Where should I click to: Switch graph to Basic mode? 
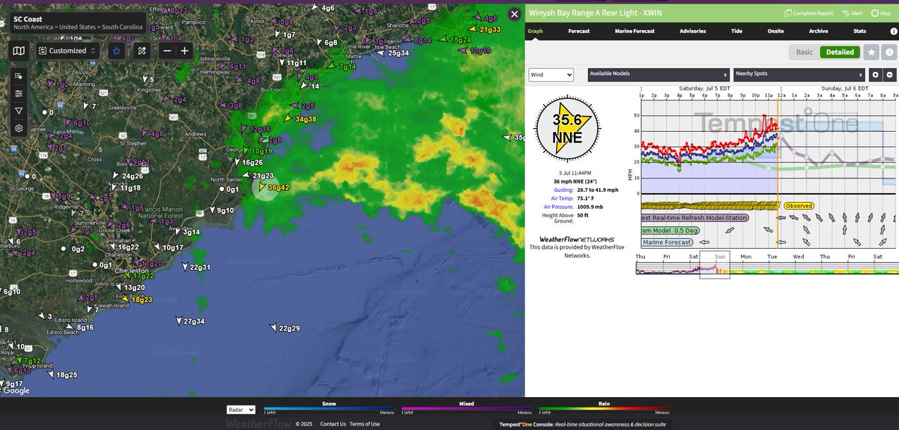pyautogui.click(x=804, y=52)
